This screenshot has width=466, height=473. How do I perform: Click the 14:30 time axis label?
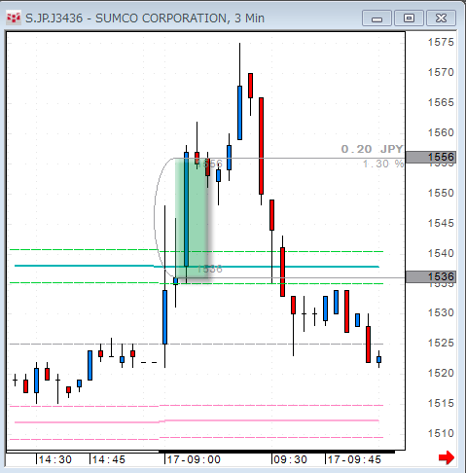55,459
